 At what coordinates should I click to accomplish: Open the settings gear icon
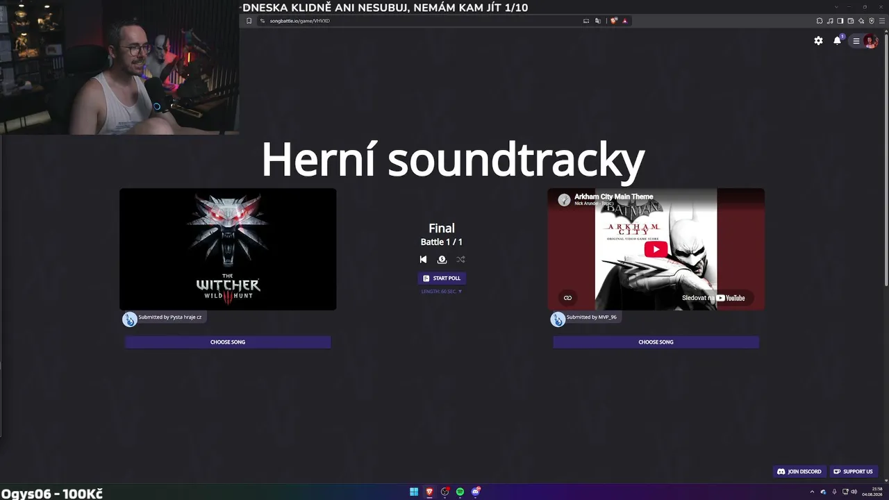[x=818, y=41]
